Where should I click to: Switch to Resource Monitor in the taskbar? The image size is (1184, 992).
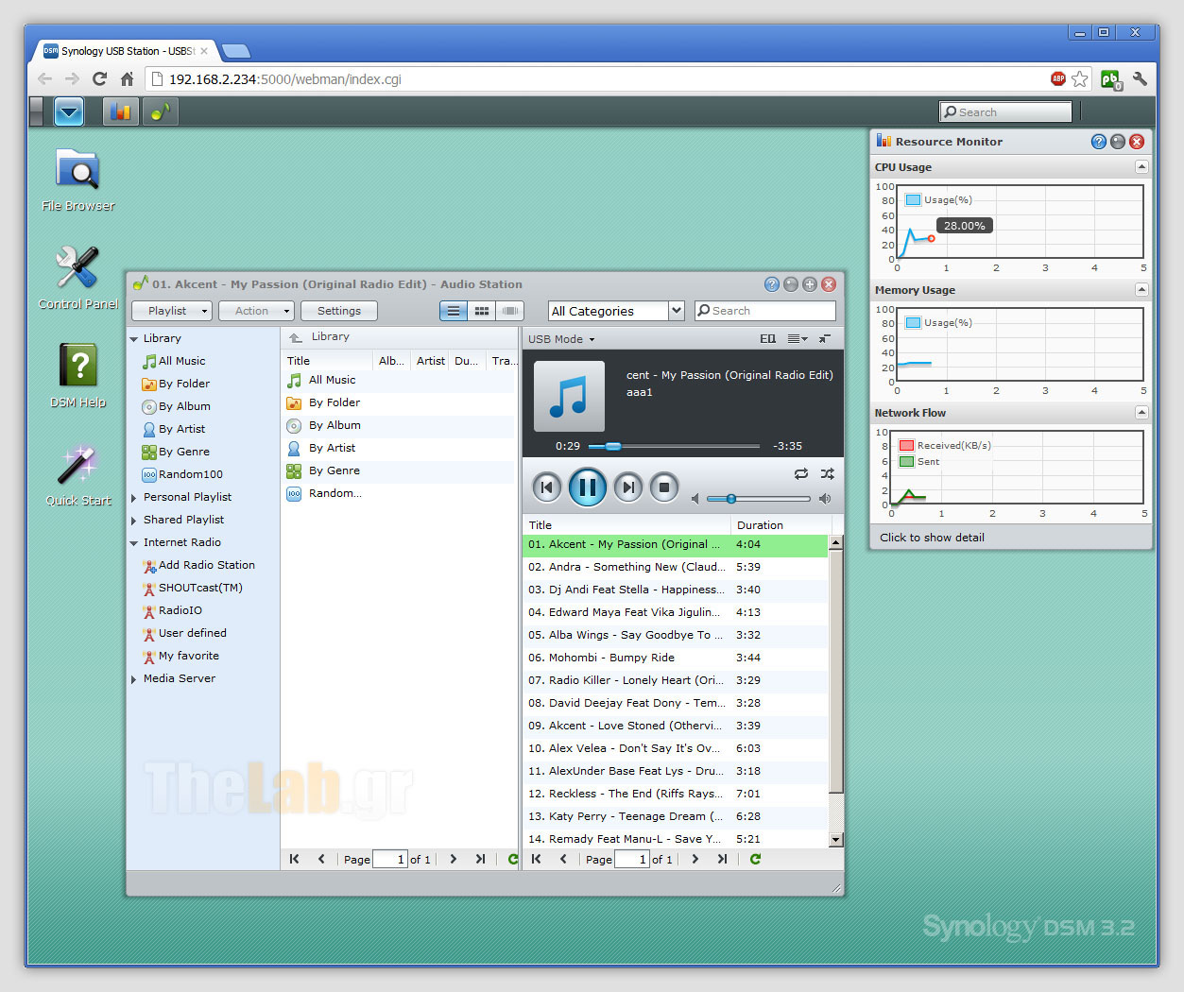(120, 111)
